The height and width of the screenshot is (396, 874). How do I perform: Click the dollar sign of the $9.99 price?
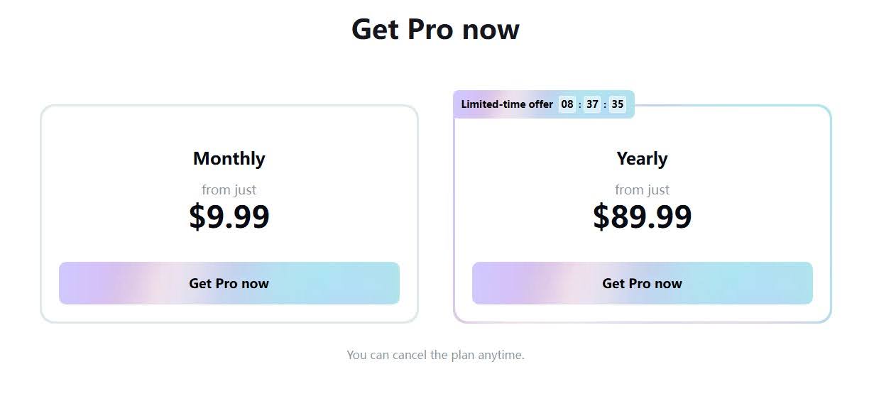[x=197, y=216]
